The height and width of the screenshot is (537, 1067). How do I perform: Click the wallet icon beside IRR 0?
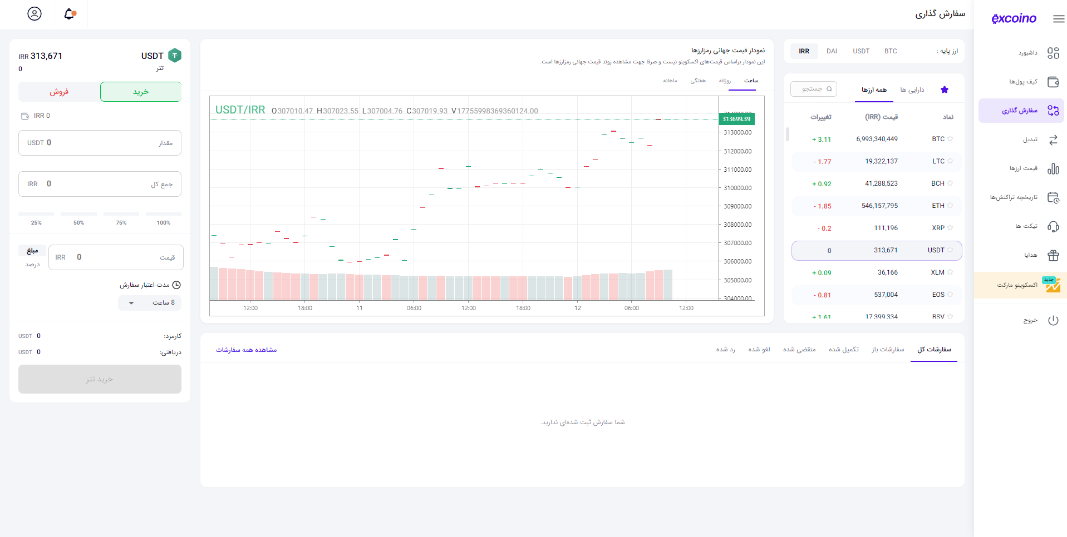pyautogui.click(x=25, y=116)
